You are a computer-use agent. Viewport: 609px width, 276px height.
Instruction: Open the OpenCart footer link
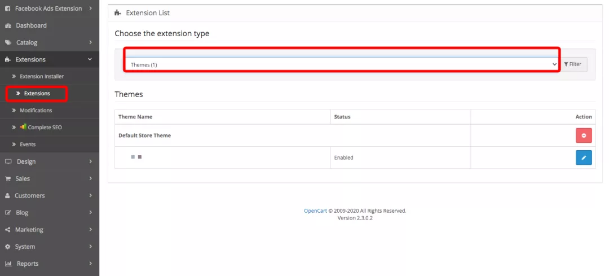[x=315, y=211]
